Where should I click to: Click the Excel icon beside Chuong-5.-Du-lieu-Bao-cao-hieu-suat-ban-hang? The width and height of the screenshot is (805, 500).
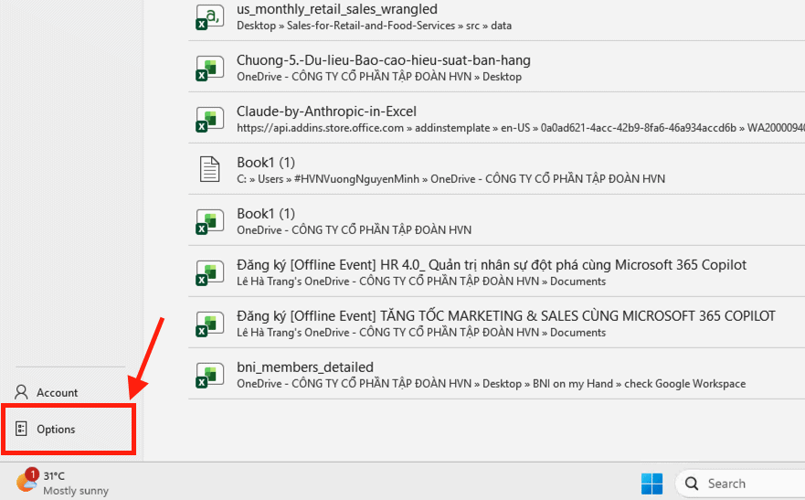pyautogui.click(x=210, y=68)
